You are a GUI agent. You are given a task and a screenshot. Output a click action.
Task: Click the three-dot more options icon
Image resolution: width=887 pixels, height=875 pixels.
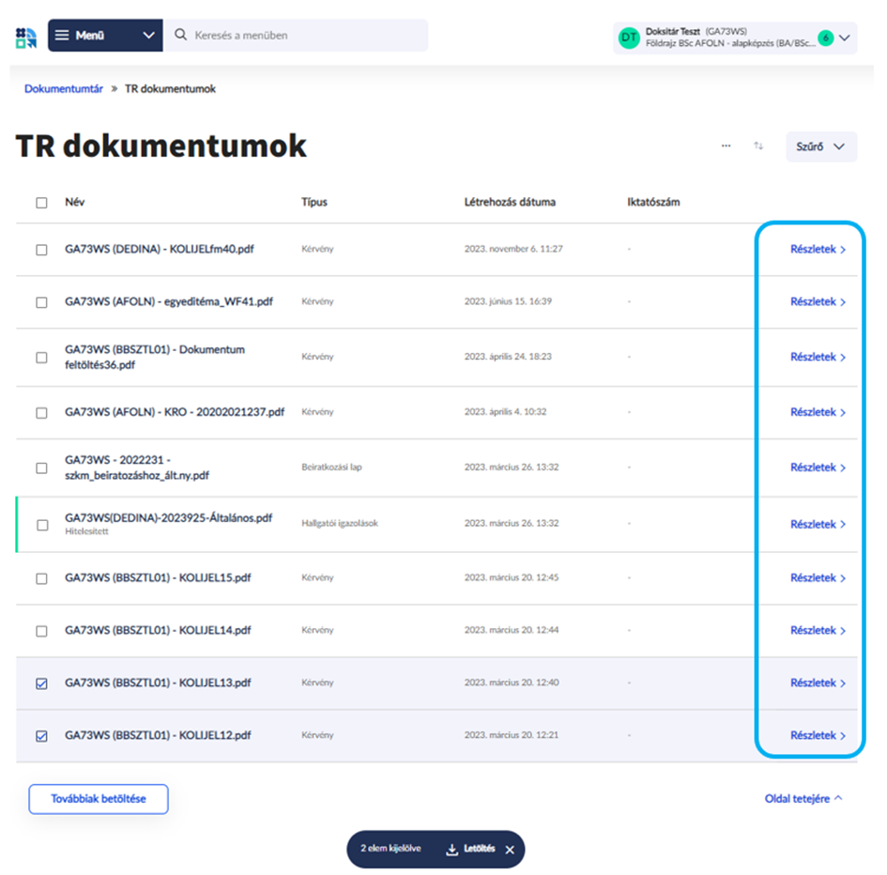[726, 146]
